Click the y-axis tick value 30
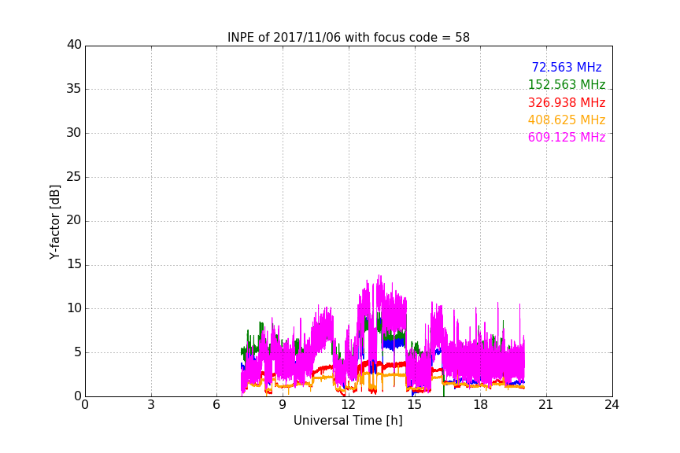Image resolution: width=680 pixels, height=453 pixels. coord(74,133)
